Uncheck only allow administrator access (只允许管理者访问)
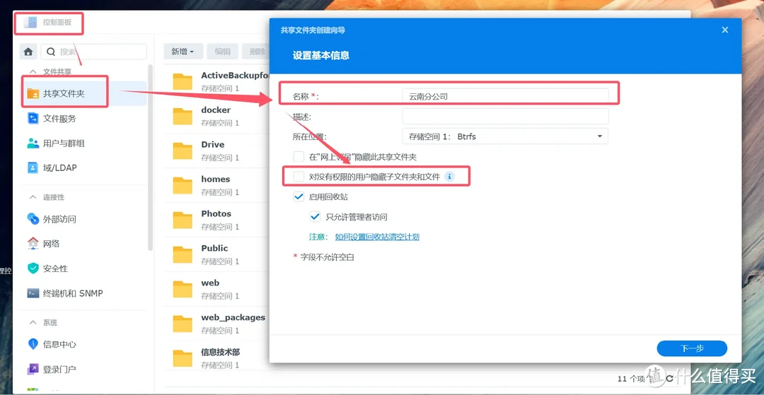The image size is (764, 395). point(315,216)
